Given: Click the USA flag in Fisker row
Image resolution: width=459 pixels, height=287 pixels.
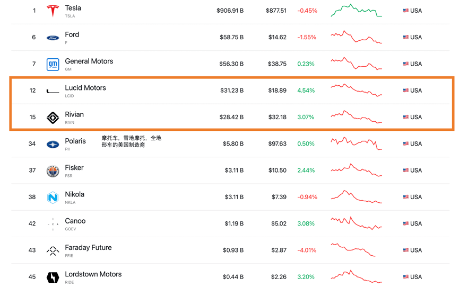Looking at the screenshot, I should coord(406,170).
